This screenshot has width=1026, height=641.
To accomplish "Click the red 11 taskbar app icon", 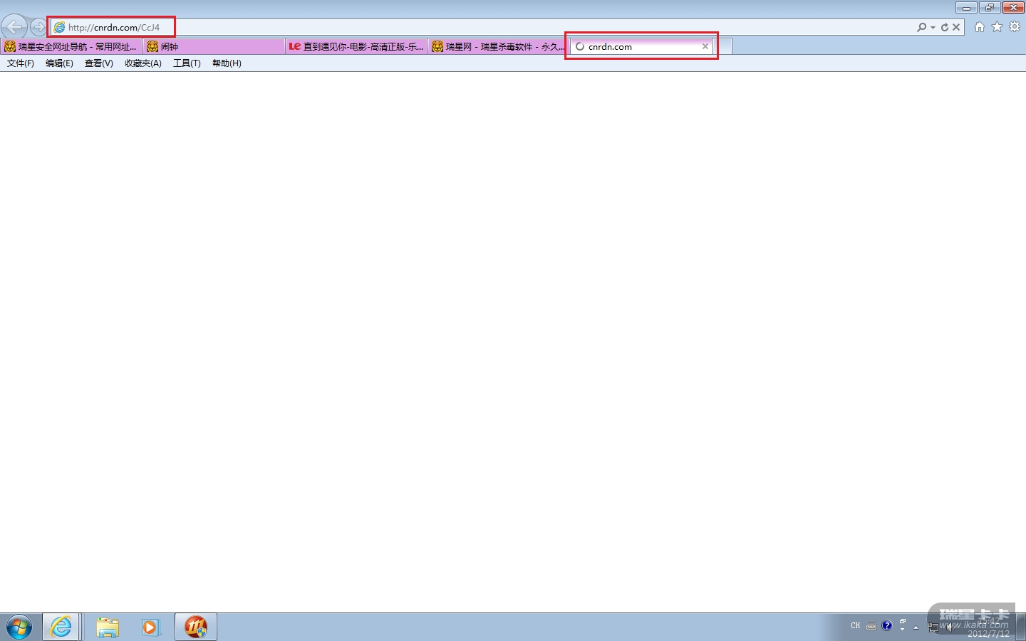I will [x=196, y=627].
